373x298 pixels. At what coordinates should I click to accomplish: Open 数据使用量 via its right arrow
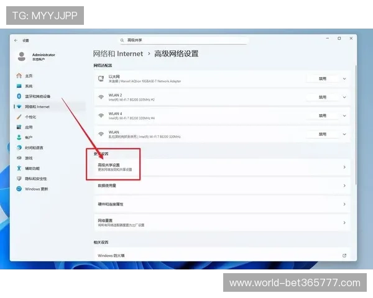[344, 186]
